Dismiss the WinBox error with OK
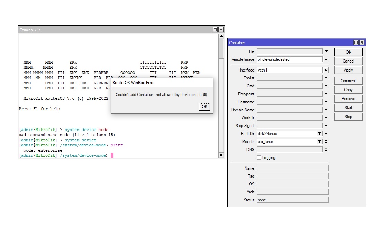This screenshot has height=238, width=379. (x=205, y=107)
